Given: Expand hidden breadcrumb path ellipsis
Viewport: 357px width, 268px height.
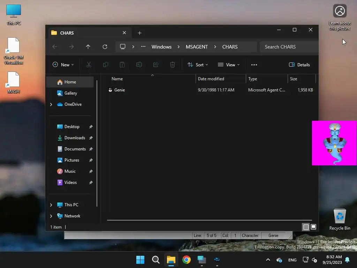Looking at the screenshot, I should (x=143, y=46).
